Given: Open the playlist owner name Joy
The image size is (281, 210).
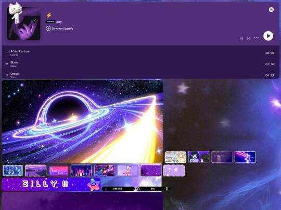Looking at the screenshot, I should click(x=59, y=22).
